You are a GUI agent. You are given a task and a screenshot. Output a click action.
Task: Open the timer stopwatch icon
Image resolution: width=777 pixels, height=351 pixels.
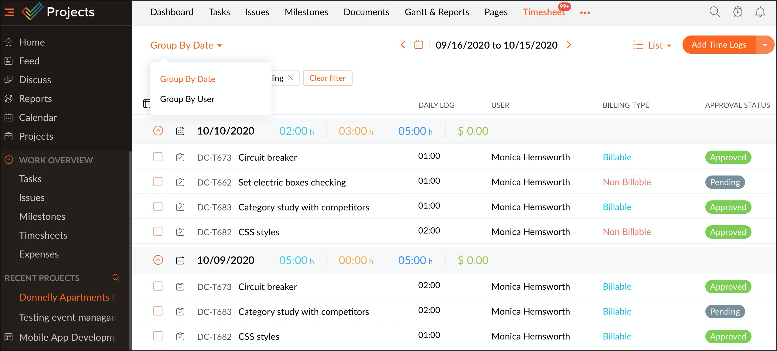pyautogui.click(x=738, y=12)
